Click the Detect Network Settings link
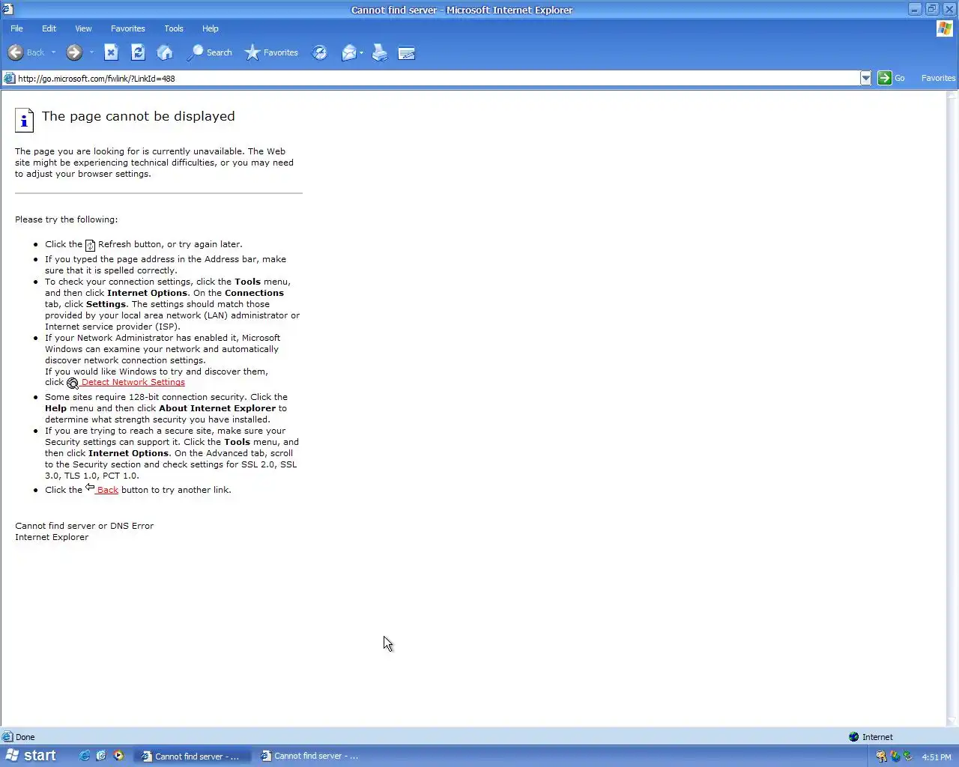 click(x=133, y=382)
